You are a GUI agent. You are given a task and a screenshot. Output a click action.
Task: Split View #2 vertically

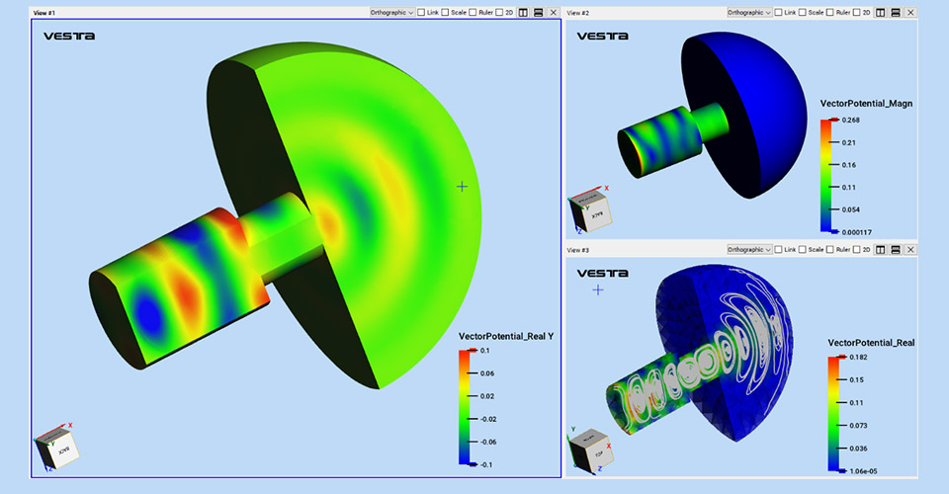[x=880, y=13]
